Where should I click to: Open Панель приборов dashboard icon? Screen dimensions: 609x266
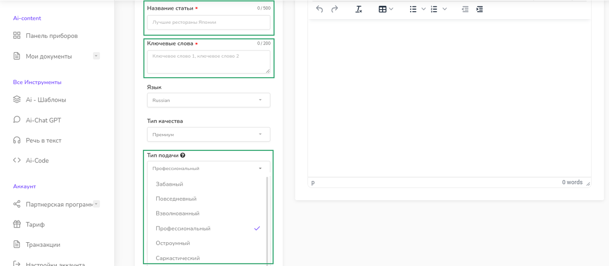coord(17,36)
